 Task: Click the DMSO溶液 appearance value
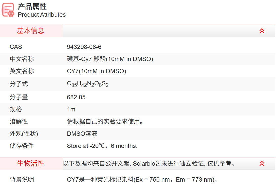pyautogui.click(x=82, y=134)
